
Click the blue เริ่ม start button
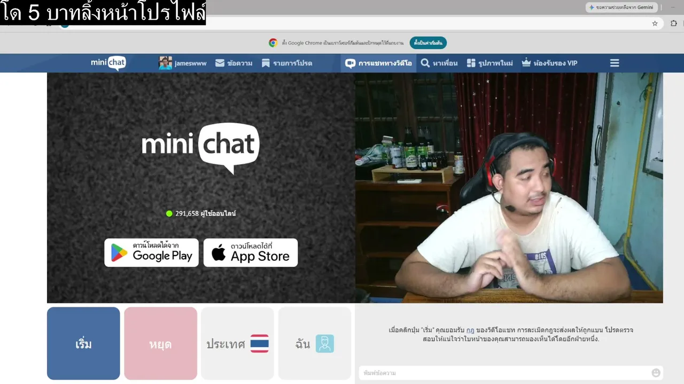pos(83,343)
